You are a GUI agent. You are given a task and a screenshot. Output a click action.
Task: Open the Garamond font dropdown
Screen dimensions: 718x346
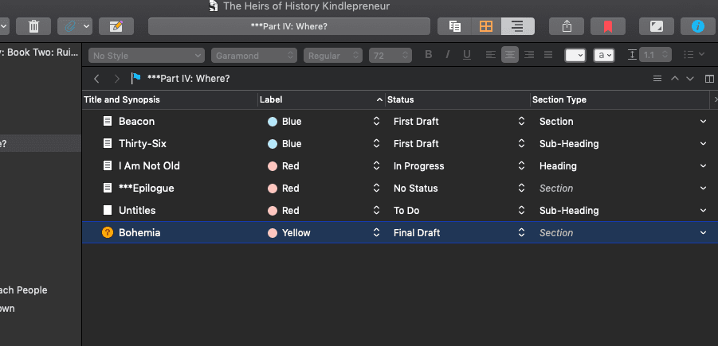[x=254, y=56]
